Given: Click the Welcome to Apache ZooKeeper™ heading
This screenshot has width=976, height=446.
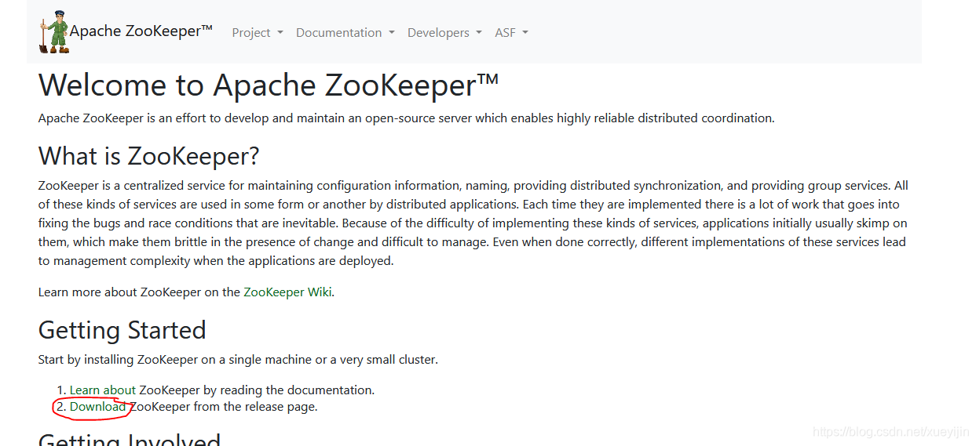Looking at the screenshot, I should (x=269, y=85).
